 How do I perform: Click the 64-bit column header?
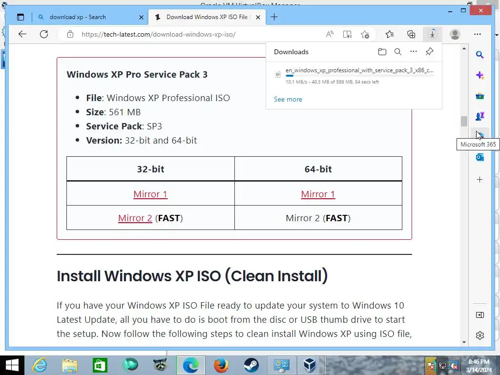[318, 169]
